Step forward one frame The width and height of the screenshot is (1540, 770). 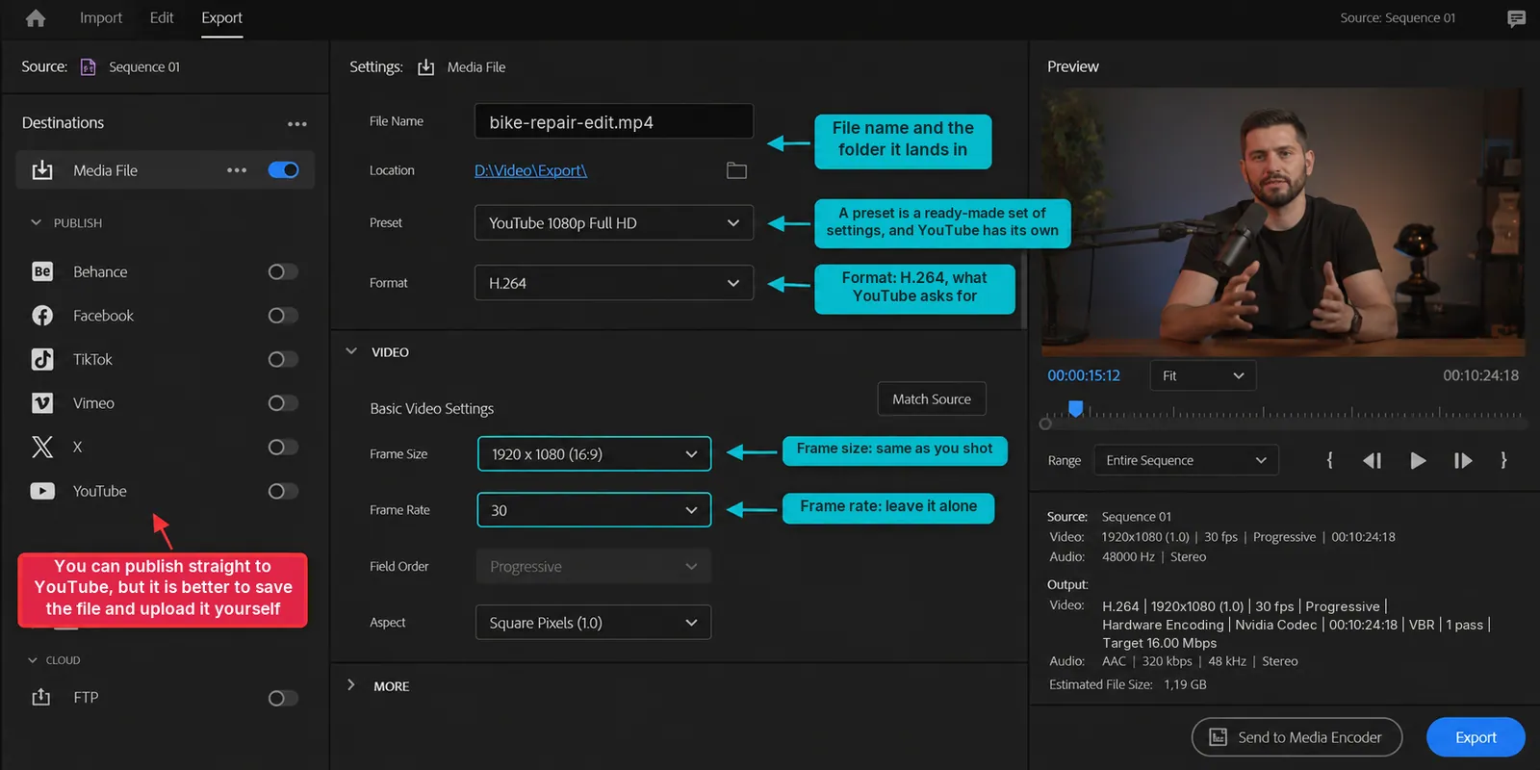tap(1463, 460)
